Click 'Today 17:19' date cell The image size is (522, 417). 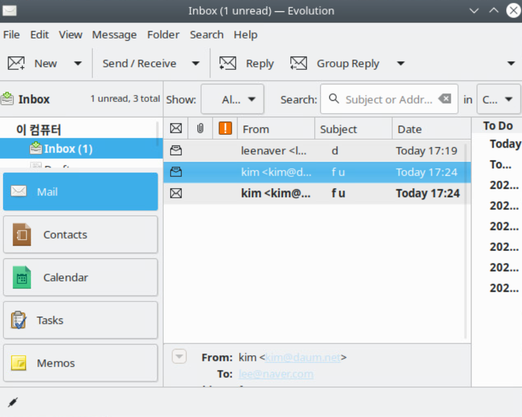(x=426, y=151)
